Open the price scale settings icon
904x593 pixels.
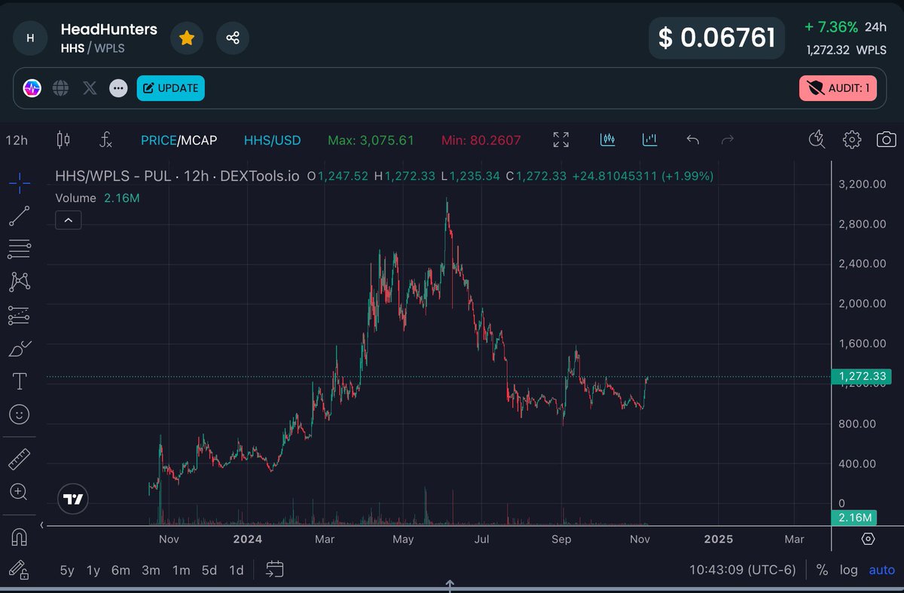(868, 539)
